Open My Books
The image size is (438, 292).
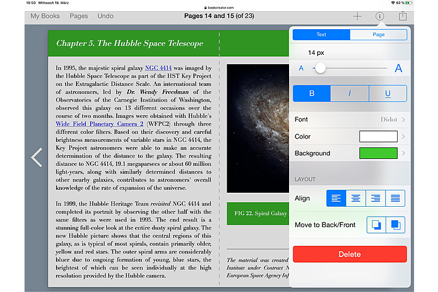tap(45, 16)
